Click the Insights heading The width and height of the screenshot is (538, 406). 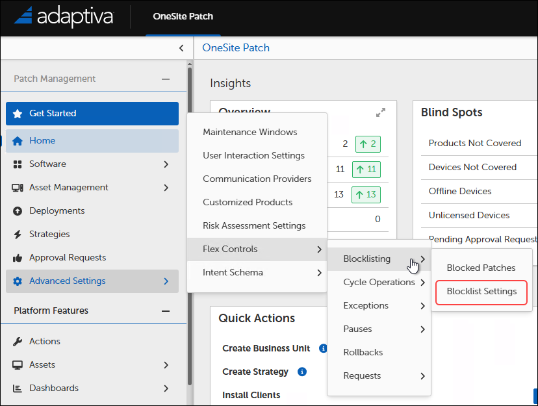(230, 83)
